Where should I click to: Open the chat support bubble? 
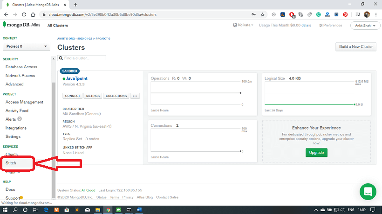(368, 192)
